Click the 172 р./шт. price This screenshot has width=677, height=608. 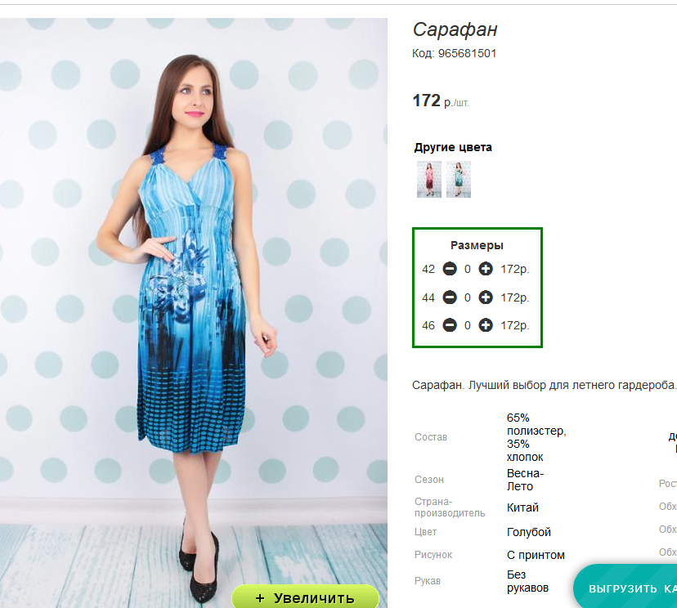[441, 101]
